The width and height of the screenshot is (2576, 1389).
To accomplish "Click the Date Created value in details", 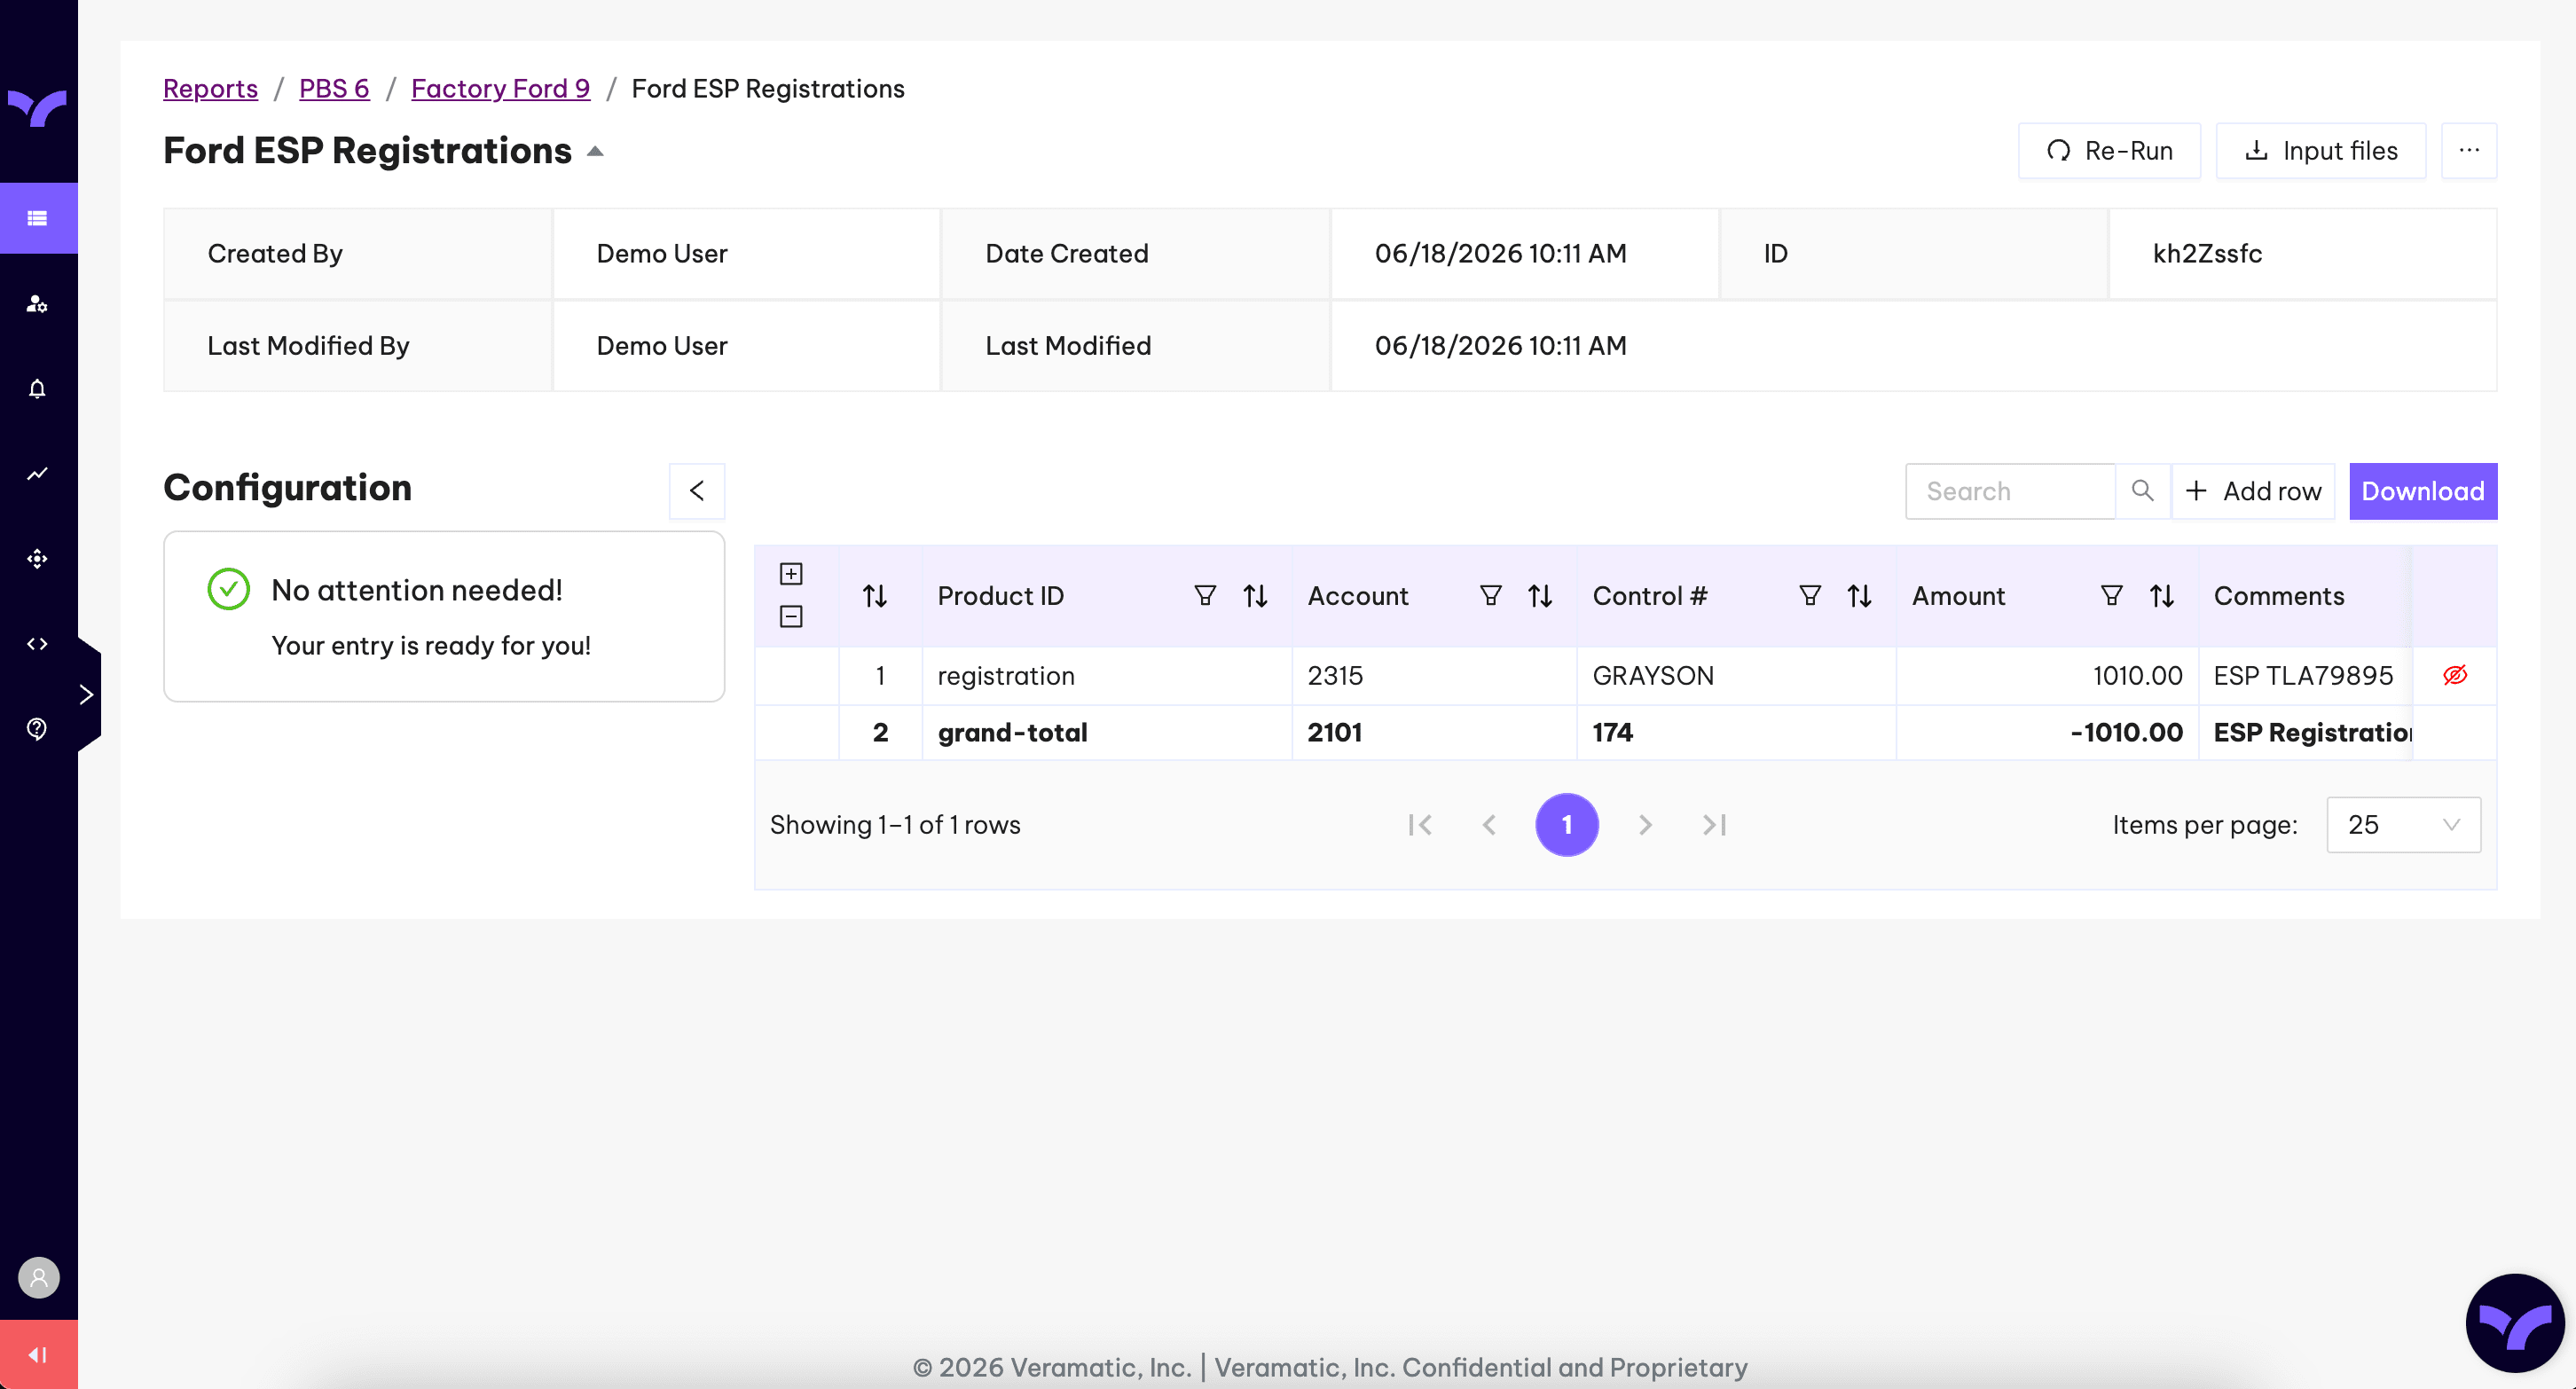I will (x=1500, y=254).
